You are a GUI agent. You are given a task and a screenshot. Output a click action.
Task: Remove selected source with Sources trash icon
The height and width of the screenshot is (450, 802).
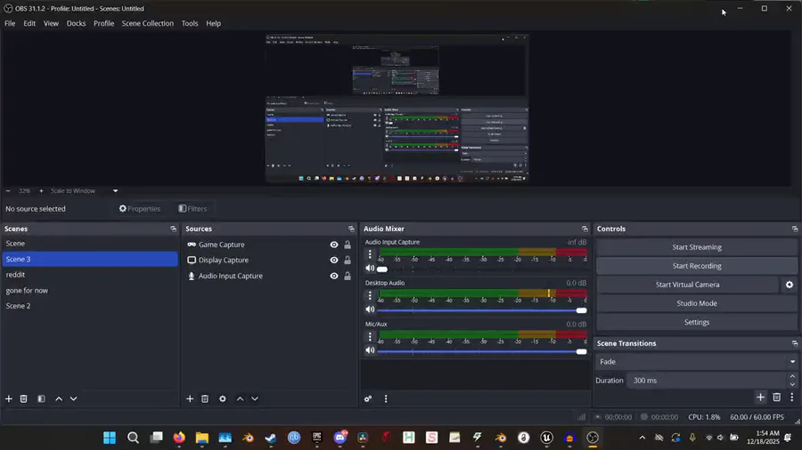coord(205,398)
